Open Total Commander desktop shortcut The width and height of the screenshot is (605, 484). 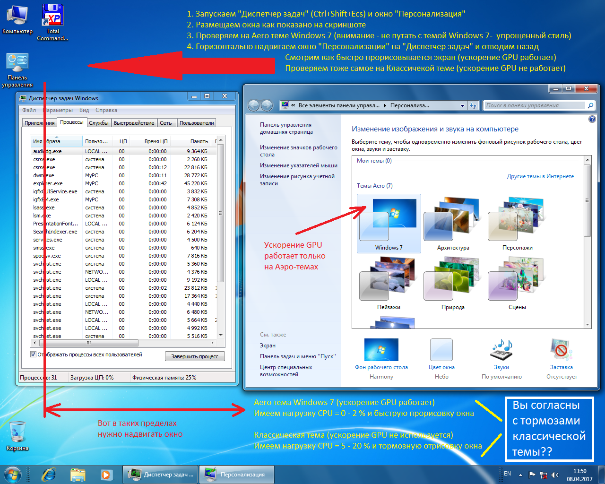pyautogui.click(x=52, y=17)
